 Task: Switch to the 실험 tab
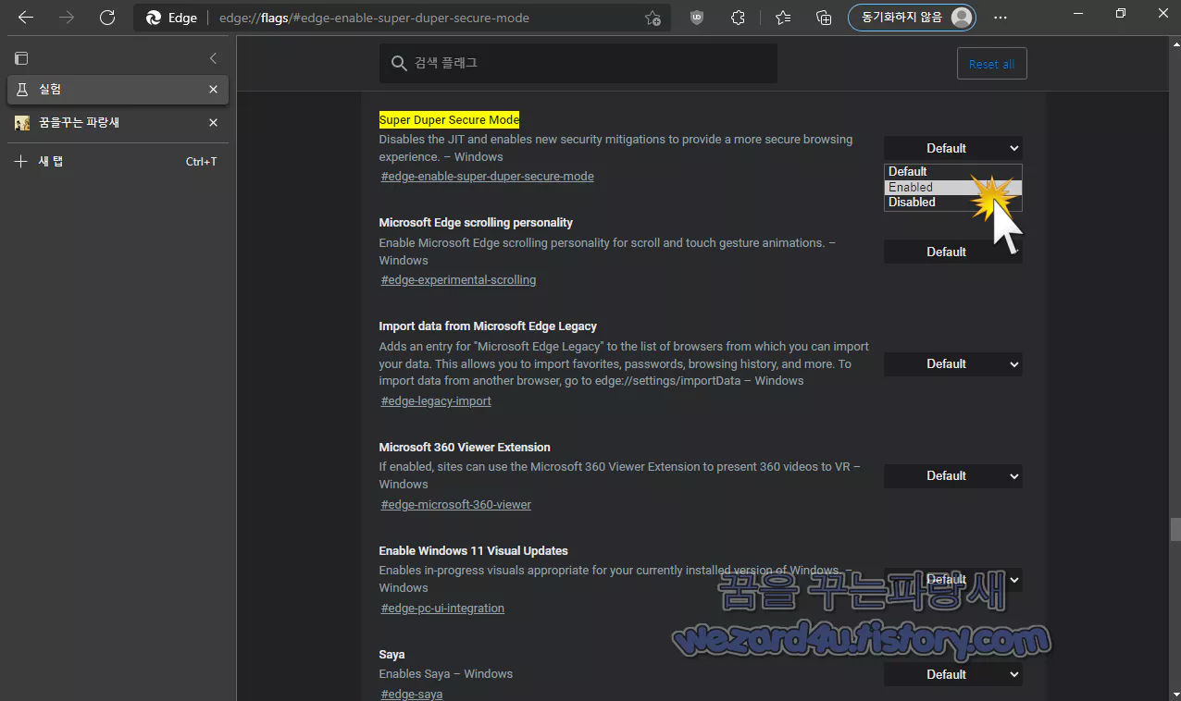118,90
